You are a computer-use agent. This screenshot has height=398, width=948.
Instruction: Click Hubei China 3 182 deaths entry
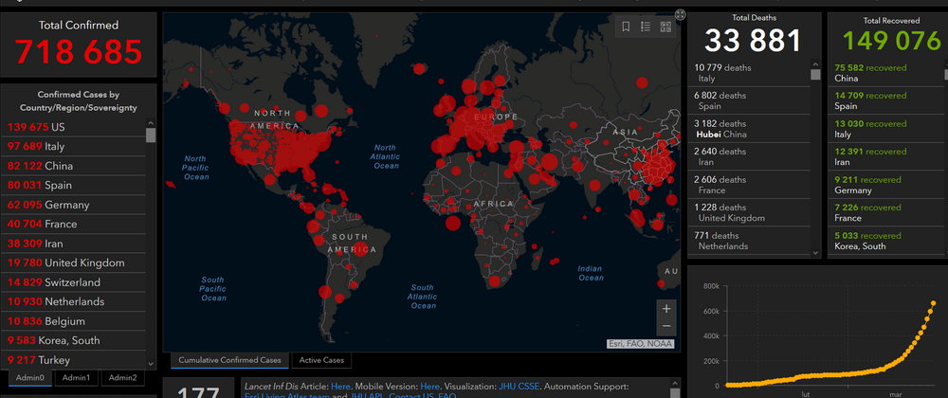749,129
